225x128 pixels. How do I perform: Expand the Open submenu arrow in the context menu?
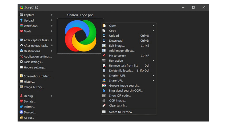tap(153, 26)
